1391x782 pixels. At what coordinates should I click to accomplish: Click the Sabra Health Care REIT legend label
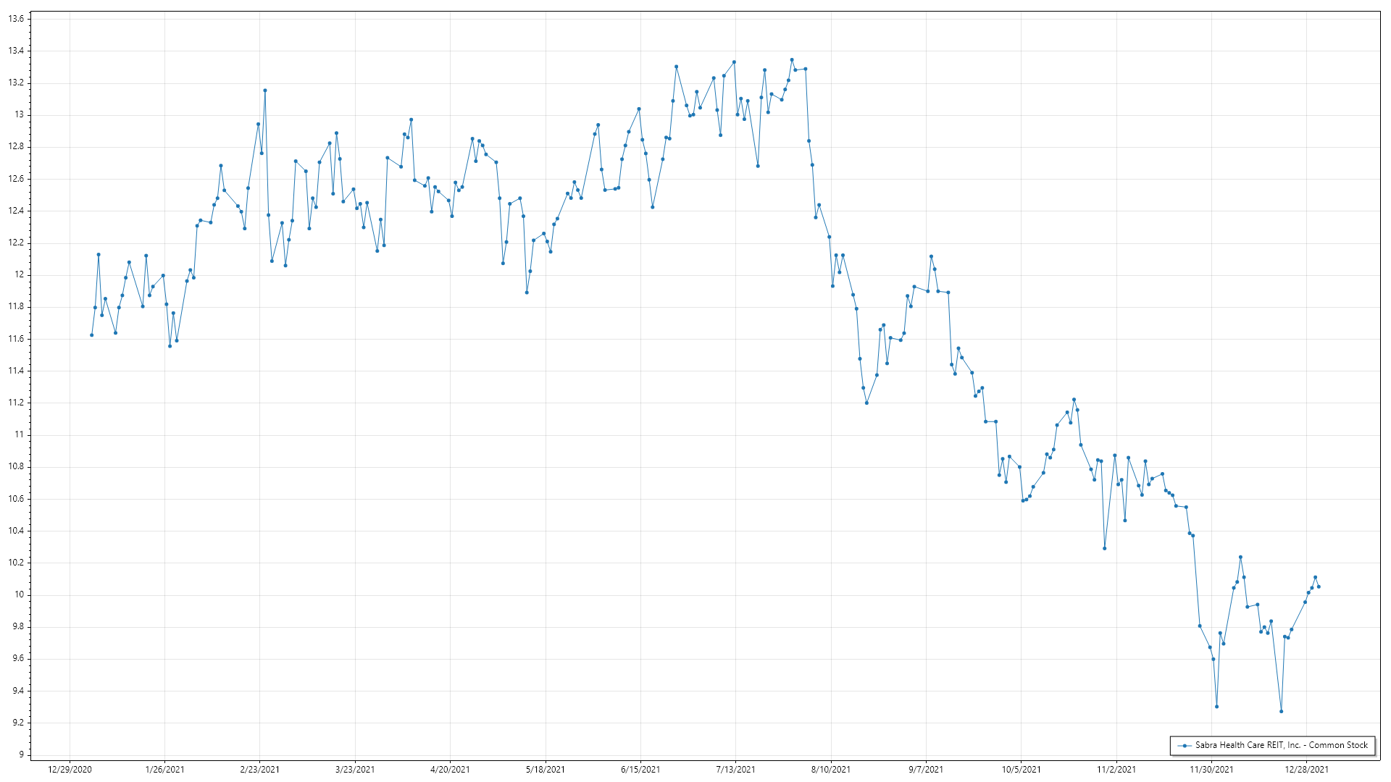pos(1281,745)
